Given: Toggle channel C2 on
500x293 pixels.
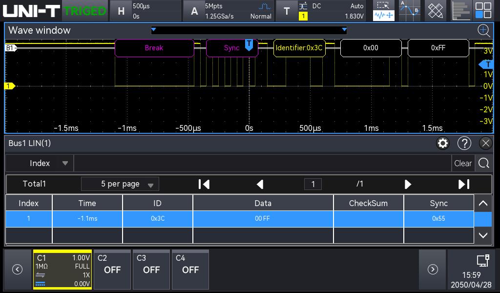Looking at the screenshot, I should click(x=112, y=270).
